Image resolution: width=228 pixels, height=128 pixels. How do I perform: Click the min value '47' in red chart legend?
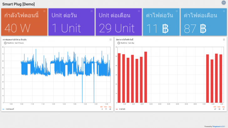215,109
